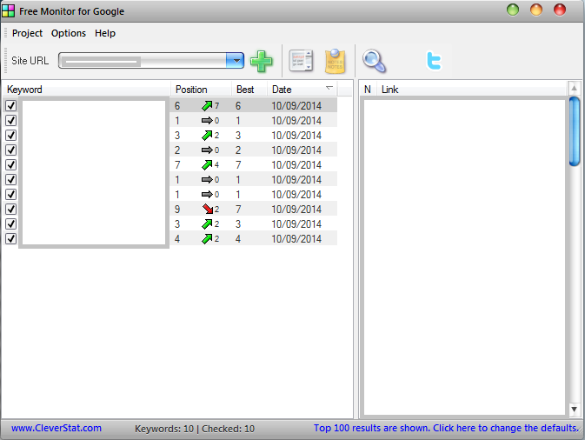The height and width of the screenshot is (440, 585).
Task: Click the Keywords: 10 | Checked: 10 status text
Action: 195,429
